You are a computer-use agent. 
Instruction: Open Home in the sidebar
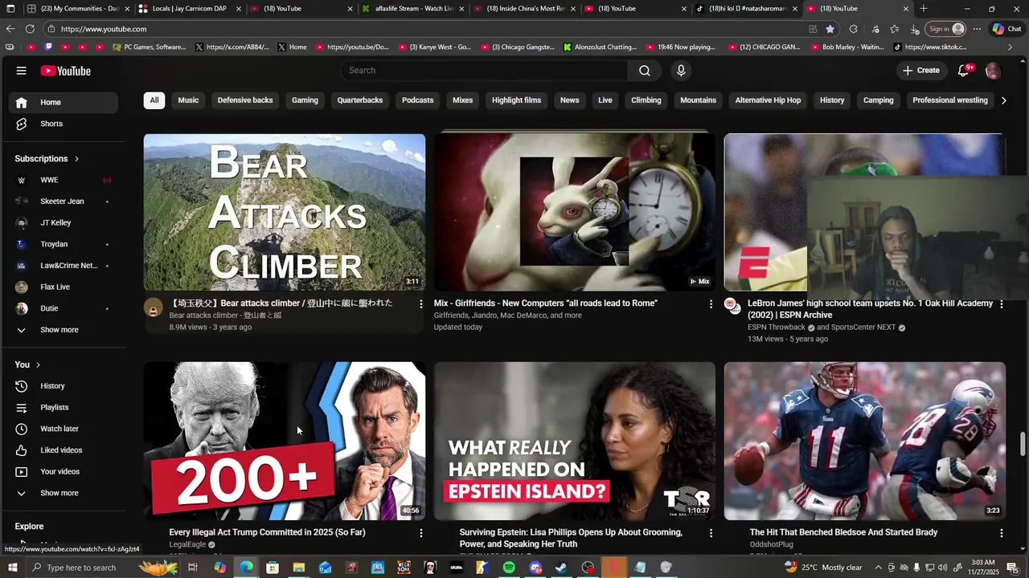click(x=63, y=102)
